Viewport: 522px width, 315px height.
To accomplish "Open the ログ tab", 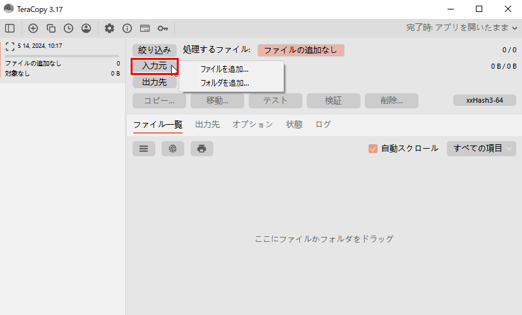I will pyautogui.click(x=323, y=125).
